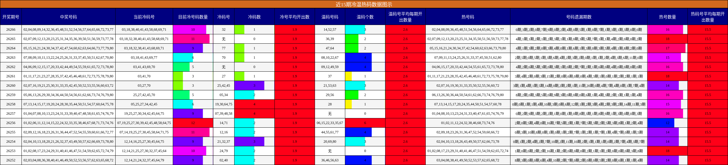Select draw period 26258 cell
The image size is (728, 165).
click(11, 104)
